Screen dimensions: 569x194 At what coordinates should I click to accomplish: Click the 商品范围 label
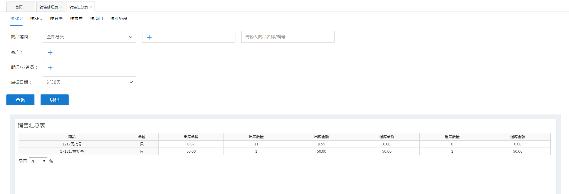click(21, 37)
